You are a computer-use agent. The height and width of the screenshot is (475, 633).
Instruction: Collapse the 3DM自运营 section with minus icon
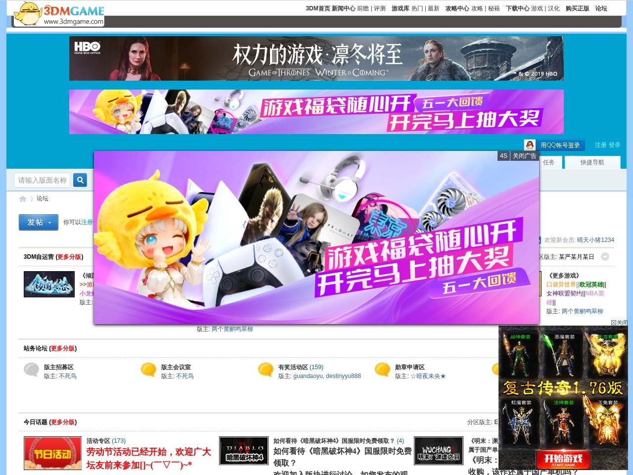pos(605,256)
